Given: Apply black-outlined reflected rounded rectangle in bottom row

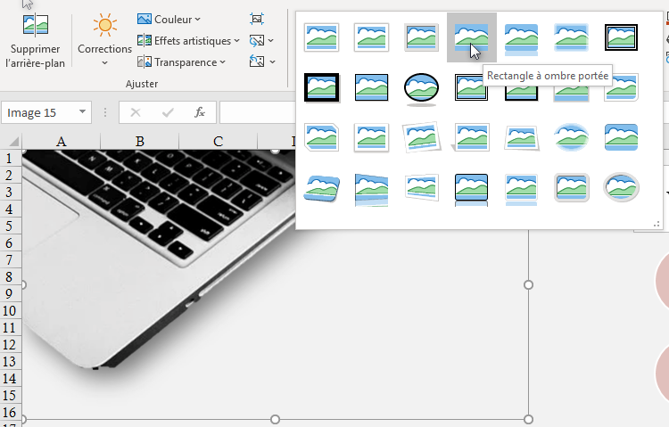Looking at the screenshot, I should pyautogui.click(x=472, y=190).
